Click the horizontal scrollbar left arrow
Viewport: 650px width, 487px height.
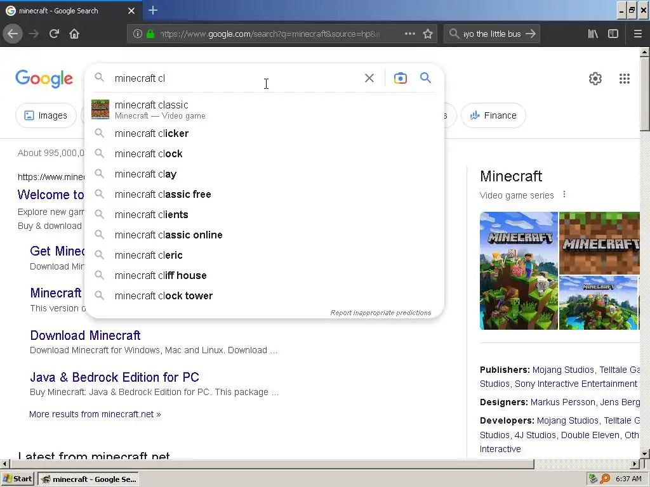click(4, 464)
